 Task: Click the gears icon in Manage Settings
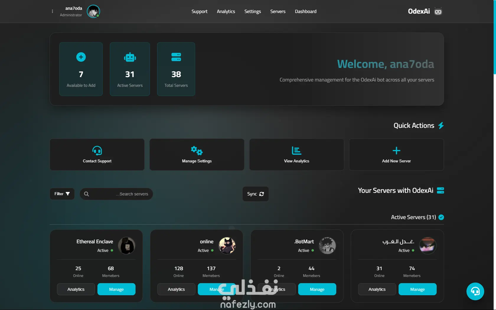[197, 151]
